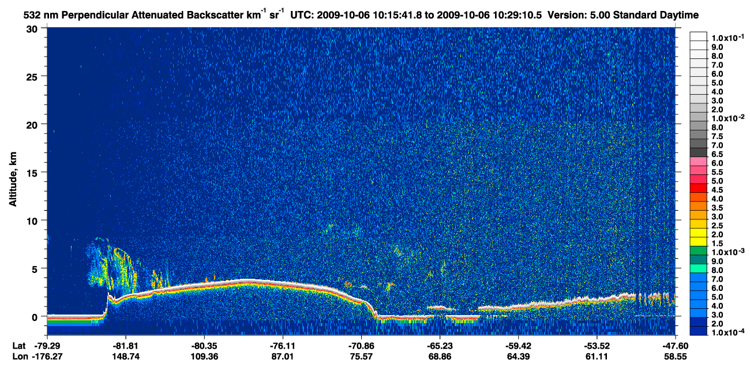Click the darkest gray swatch just above pink
The height and width of the screenshot is (385, 750).
pos(698,152)
